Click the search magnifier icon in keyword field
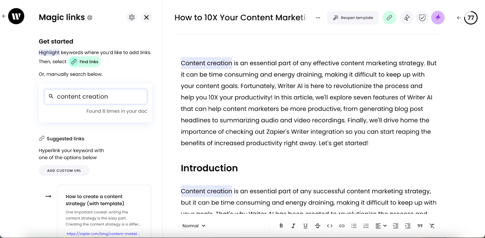The width and height of the screenshot is (485, 238). click(51, 97)
